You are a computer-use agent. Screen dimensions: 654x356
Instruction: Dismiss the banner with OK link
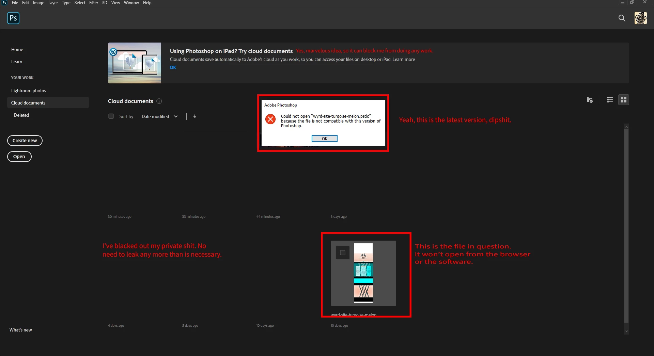[173, 67]
